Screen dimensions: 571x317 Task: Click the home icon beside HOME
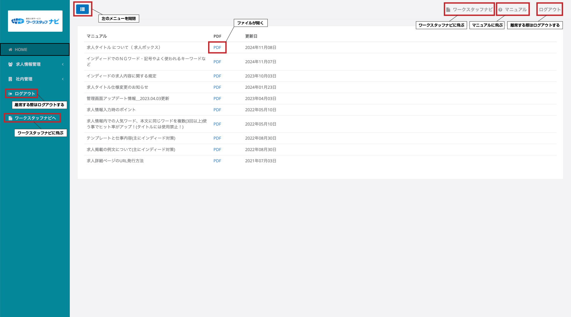point(10,50)
